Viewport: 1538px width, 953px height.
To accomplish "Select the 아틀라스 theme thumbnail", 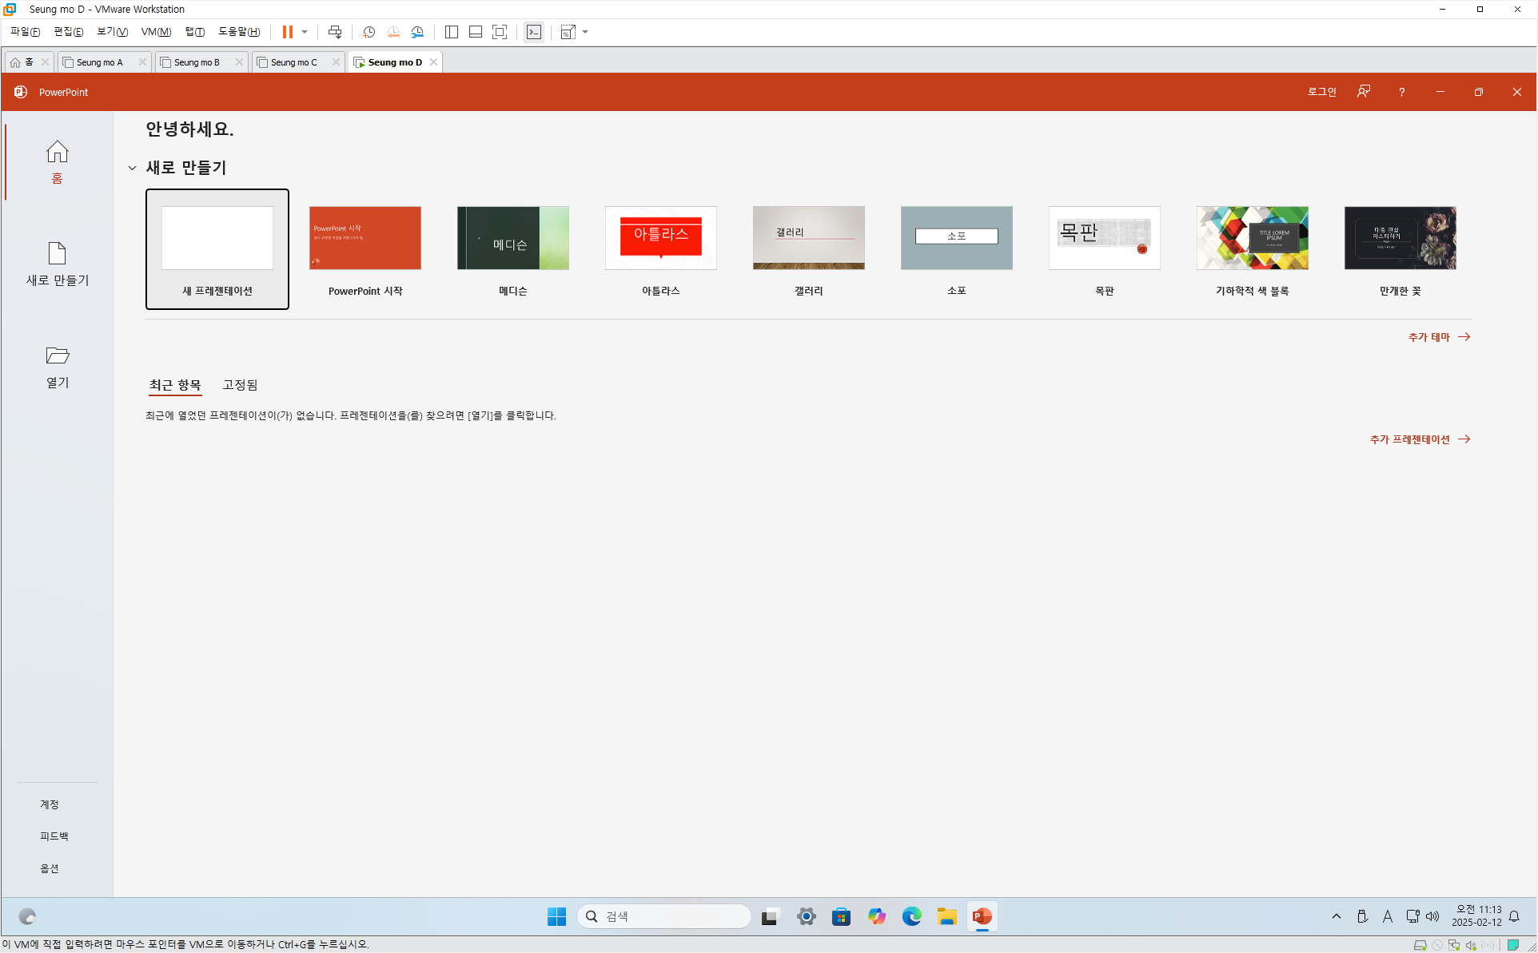I will tap(660, 238).
